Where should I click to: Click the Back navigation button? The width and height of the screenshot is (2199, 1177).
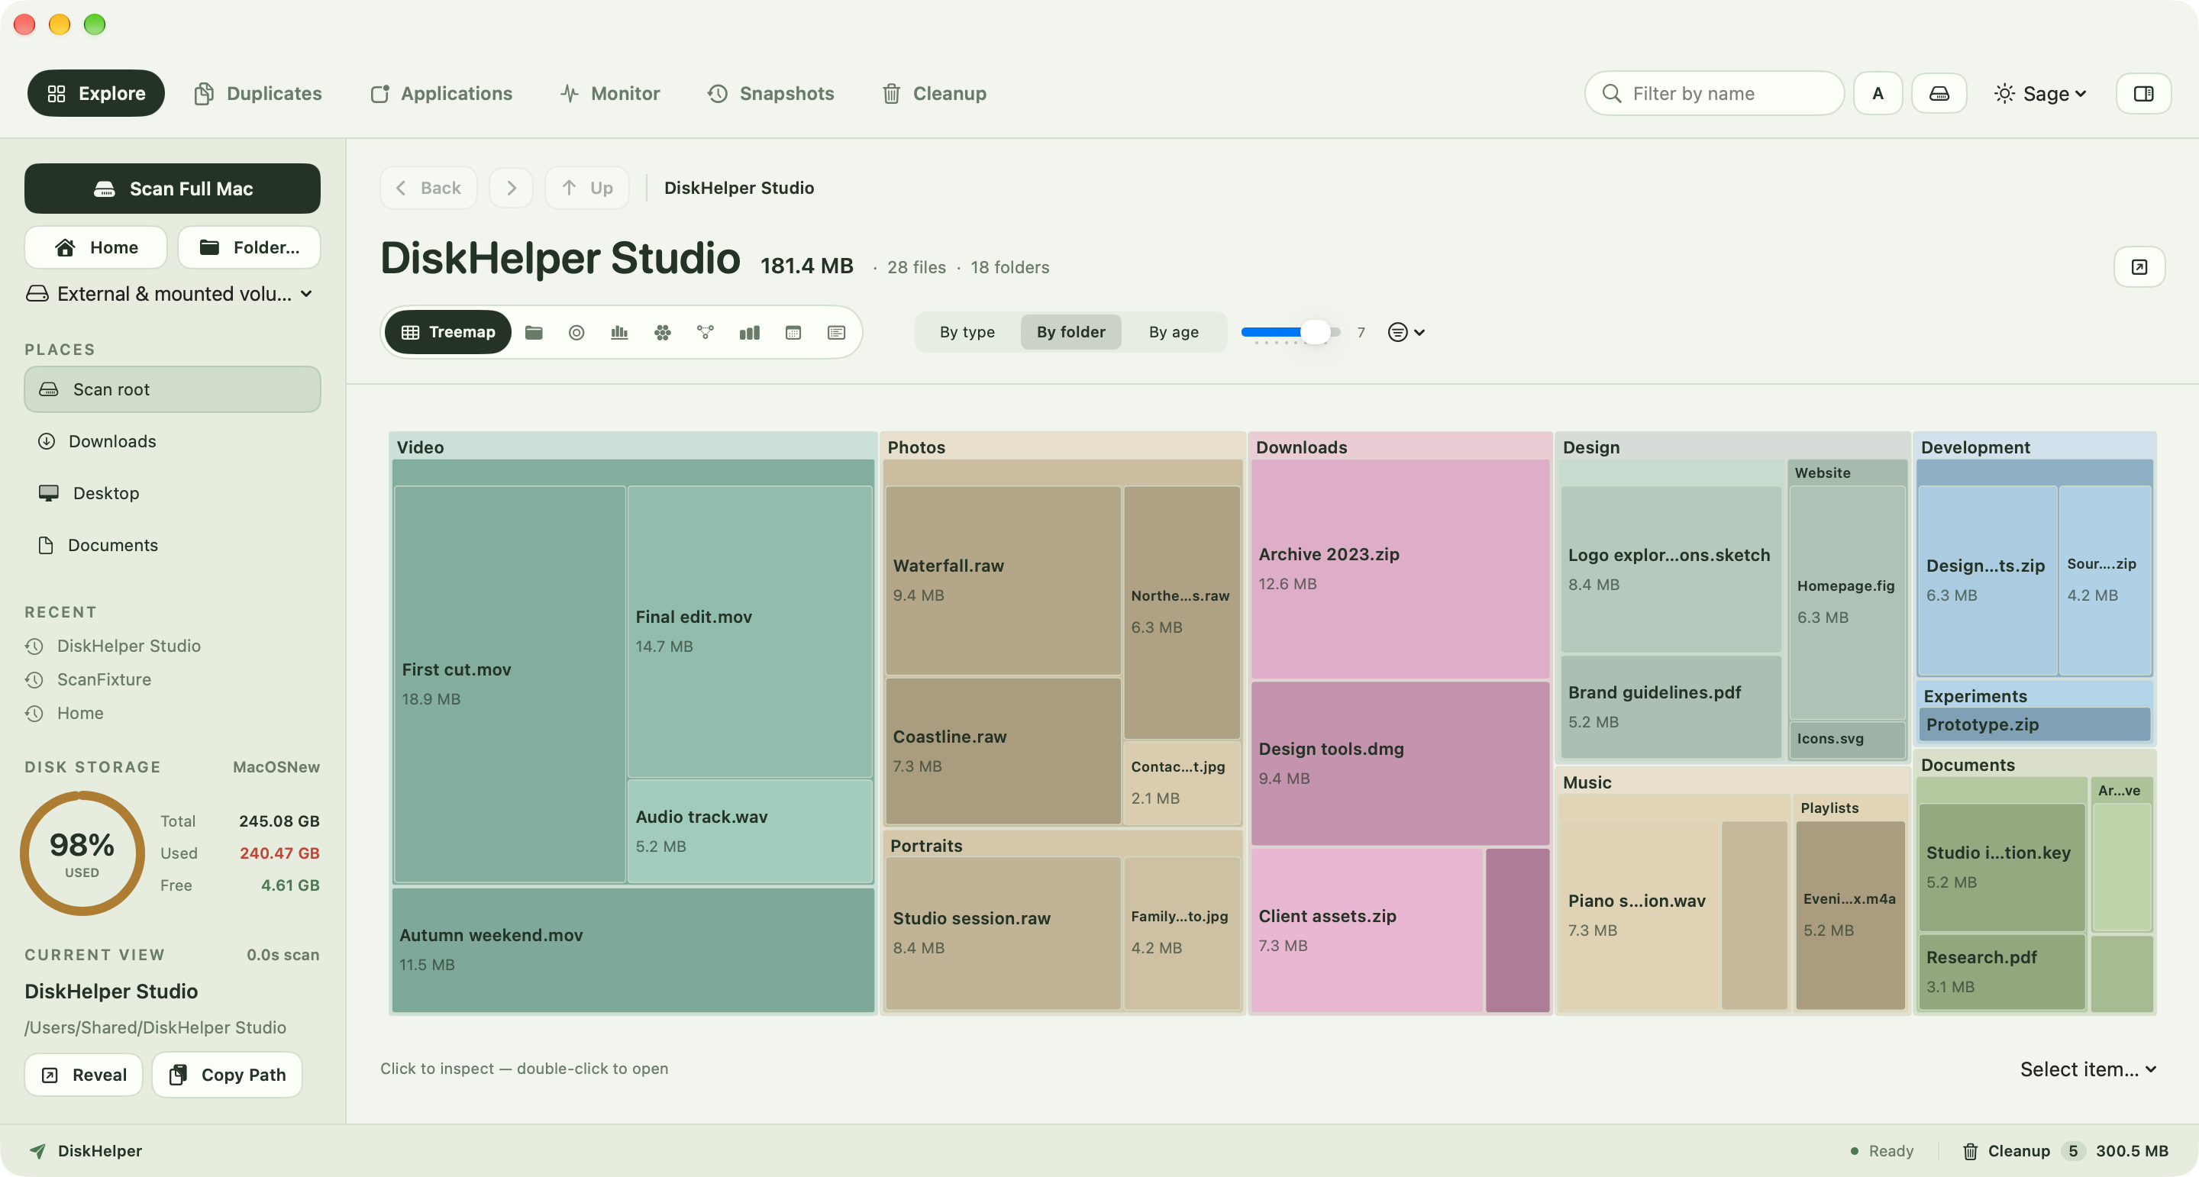[428, 188]
